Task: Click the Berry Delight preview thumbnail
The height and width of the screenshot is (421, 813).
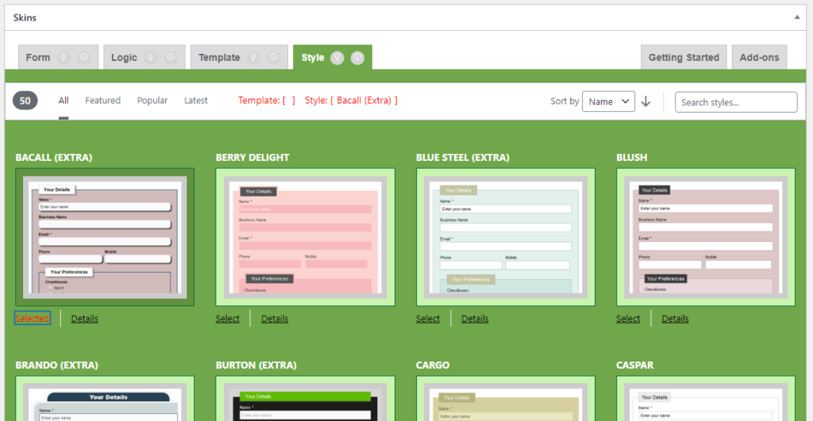Action: (x=305, y=236)
